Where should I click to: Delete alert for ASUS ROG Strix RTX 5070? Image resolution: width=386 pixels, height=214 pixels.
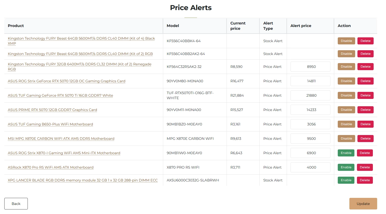(366, 81)
